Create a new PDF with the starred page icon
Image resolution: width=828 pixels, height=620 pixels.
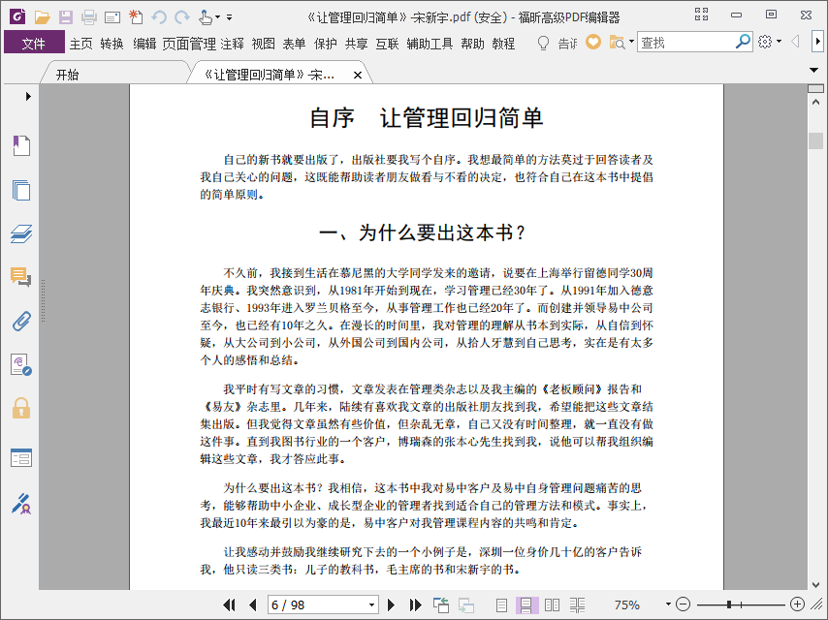click(x=136, y=17)
